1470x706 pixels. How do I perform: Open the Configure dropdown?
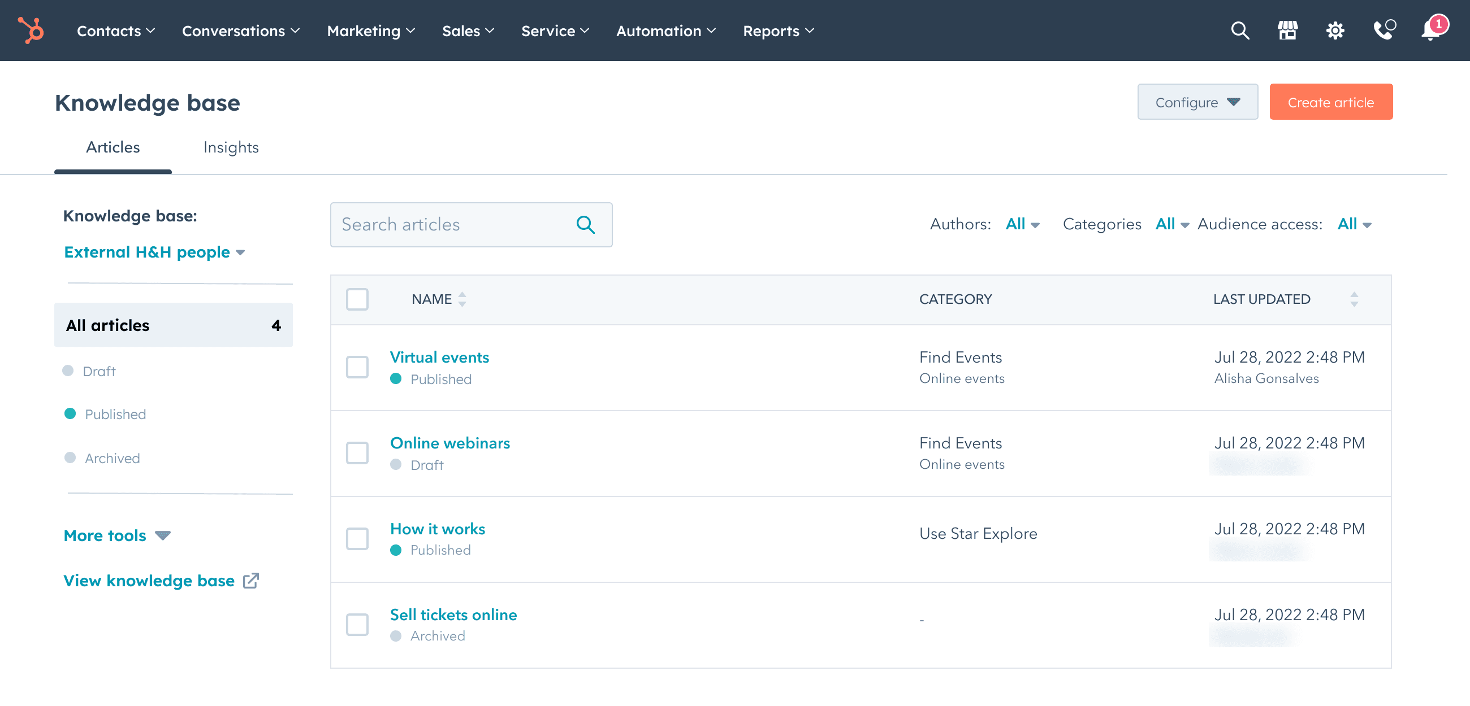coord(1197,102)
